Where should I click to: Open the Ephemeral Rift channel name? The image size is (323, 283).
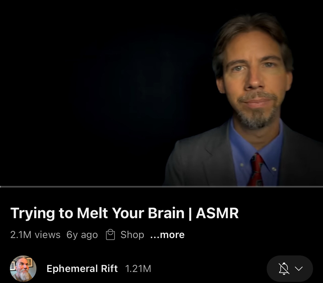[82, 269]
